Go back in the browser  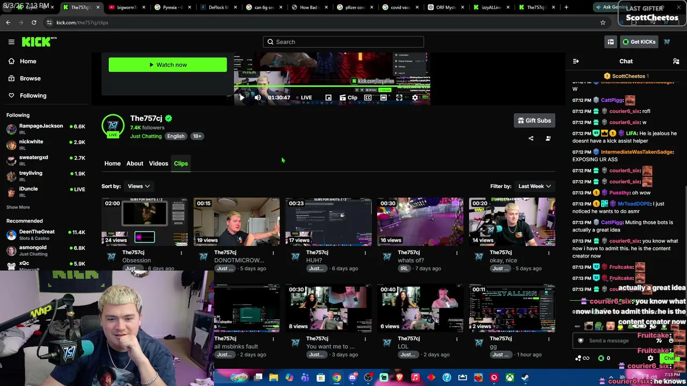click(8, 23)
